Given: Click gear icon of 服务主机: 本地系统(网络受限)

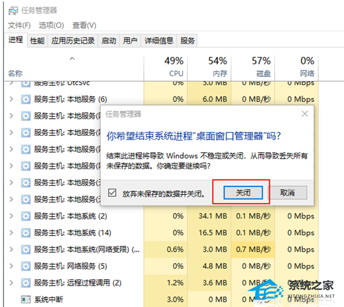Looking at the screenshot, I should point(26,250).
